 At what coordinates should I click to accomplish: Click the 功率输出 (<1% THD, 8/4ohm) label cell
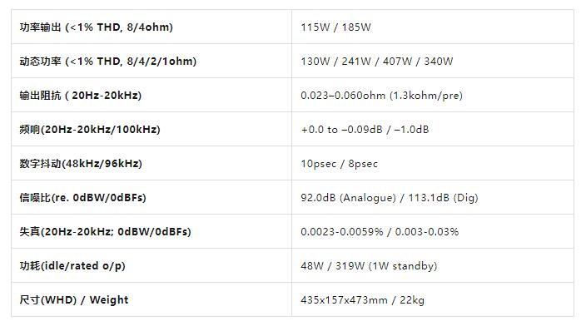click(151, 27)
